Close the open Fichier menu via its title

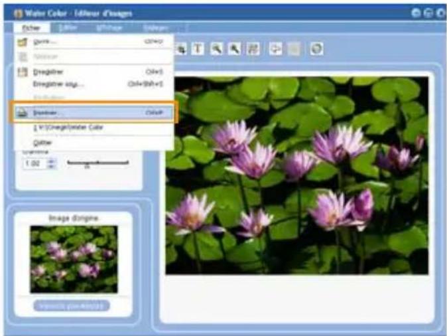[x=31, y=28]
